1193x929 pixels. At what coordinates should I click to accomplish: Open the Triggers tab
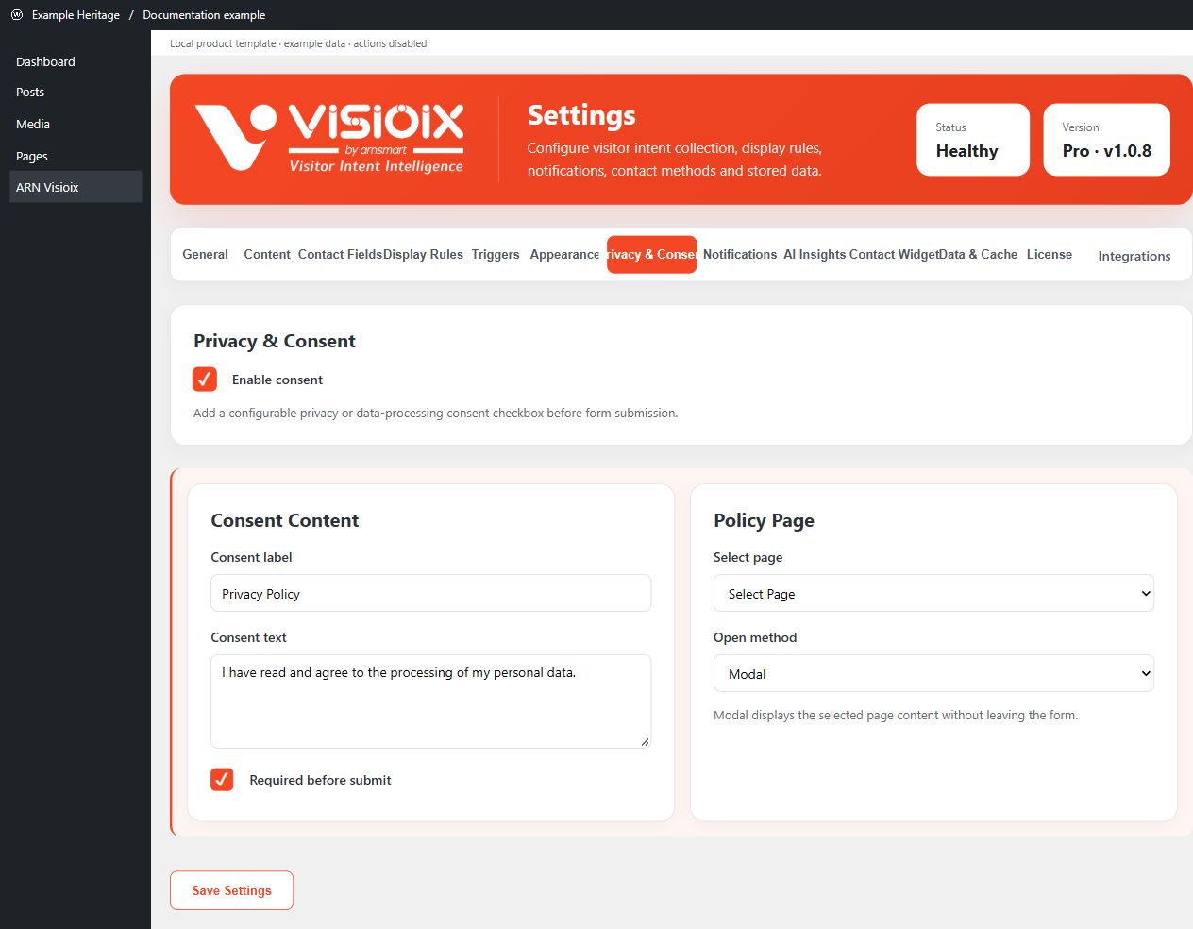(x=496, y=255)
